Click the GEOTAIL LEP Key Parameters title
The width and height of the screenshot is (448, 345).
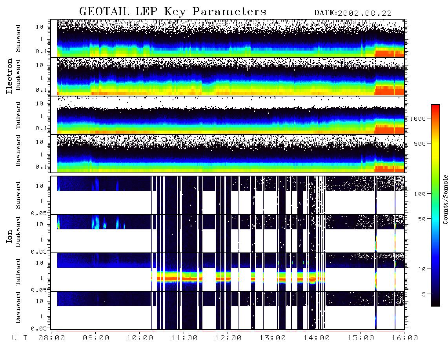pos(173,12)
